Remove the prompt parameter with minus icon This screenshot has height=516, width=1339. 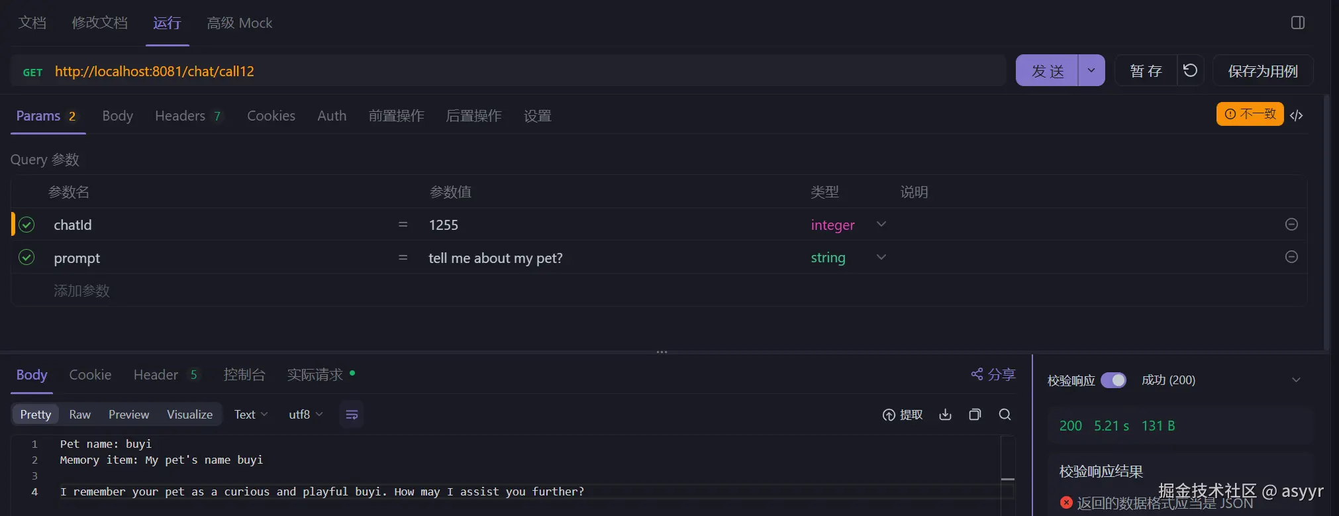1291,257
